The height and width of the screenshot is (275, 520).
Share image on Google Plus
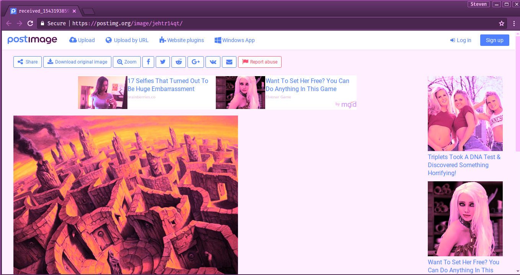click(x=196, y=62)
